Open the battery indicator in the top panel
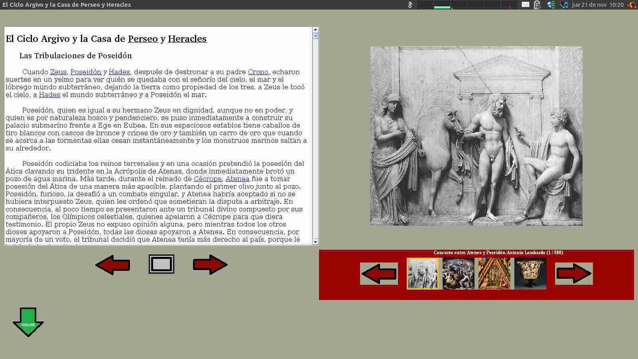Viewport: 638px width, 359px height. point(537,5)
